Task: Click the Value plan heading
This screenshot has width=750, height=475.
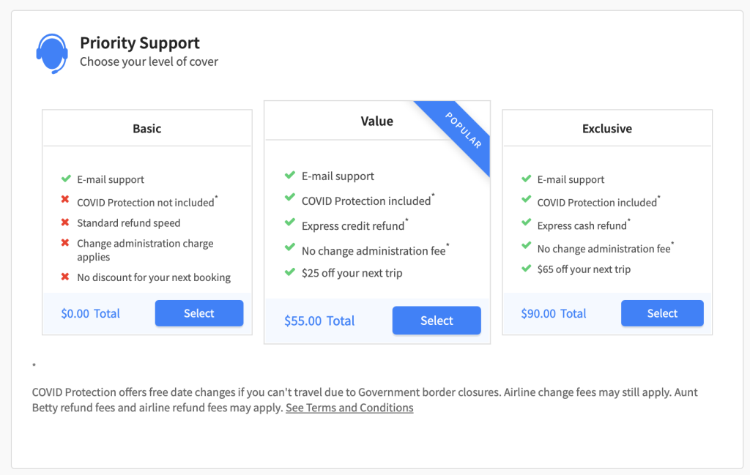Action: click(x=377, y=121)
